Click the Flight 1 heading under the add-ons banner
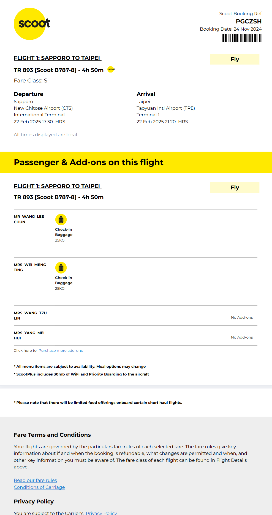Image resolution: width=272 pixels, height=515 pixels. (x=57, y=186)
